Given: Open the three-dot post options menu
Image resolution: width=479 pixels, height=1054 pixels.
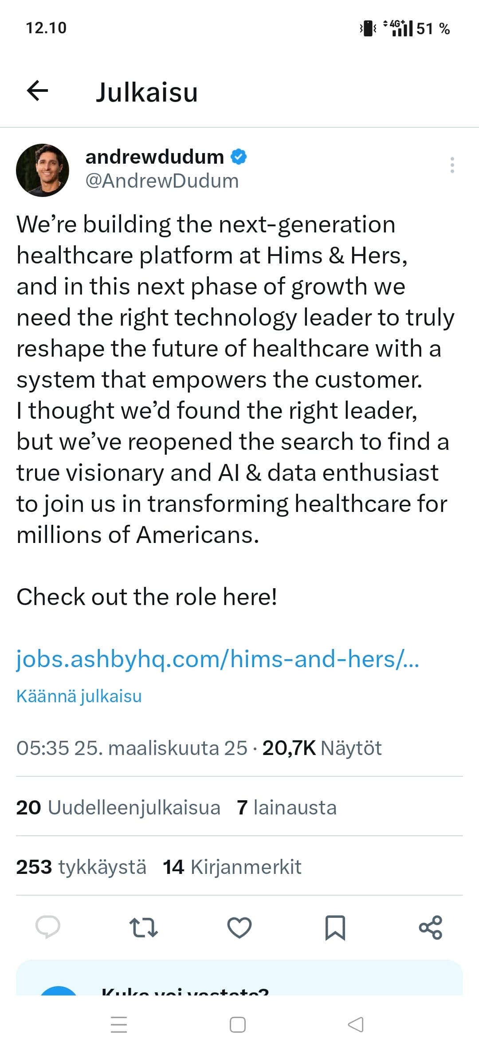Looking at the screenshot, I should pyautogui.click(x=452, y=165).
